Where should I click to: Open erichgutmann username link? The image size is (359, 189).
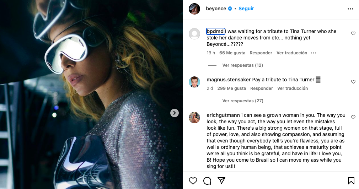click(x=223, y=115)
